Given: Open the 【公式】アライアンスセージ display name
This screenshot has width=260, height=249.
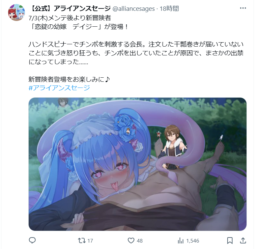Looking at the screenshot, I should click(x=70, y=8).
